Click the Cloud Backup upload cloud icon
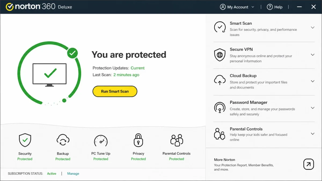The height and width of the screenshot is (181, 322). [x=220, y=80]
